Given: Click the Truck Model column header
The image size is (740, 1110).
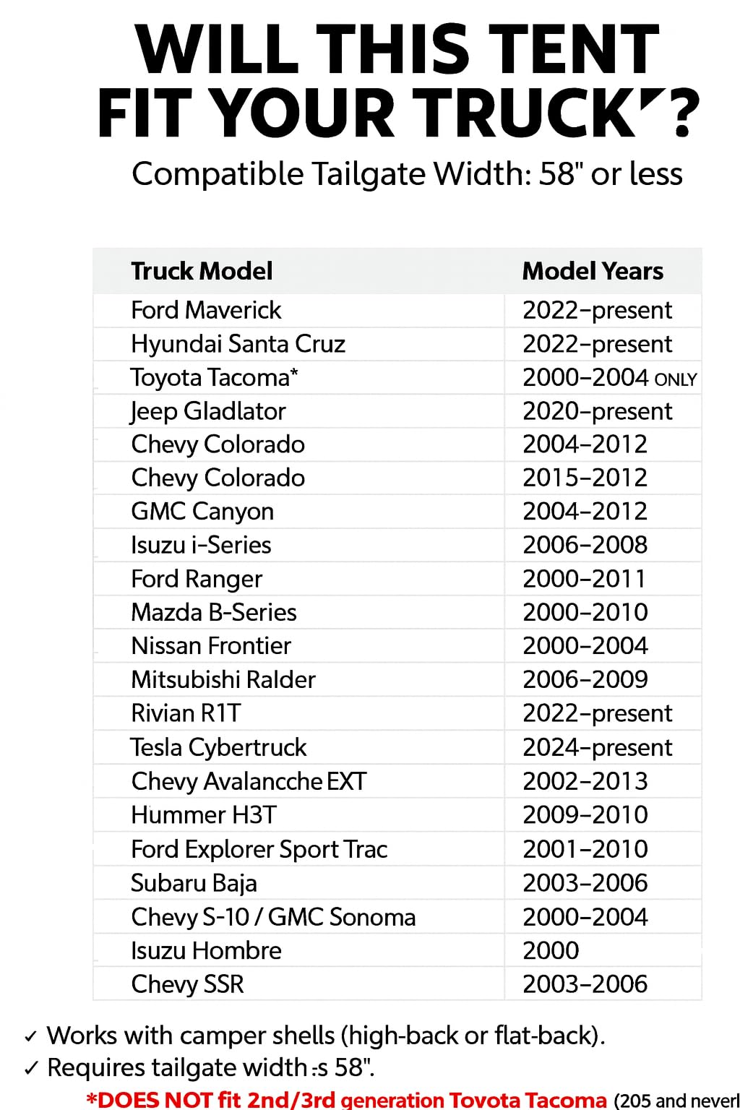Looking at the screenshot, I should tap(202, 271).
